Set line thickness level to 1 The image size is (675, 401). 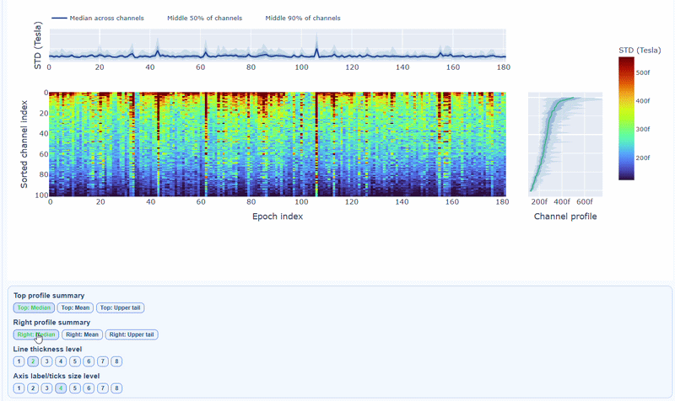[x=19, y=361]
